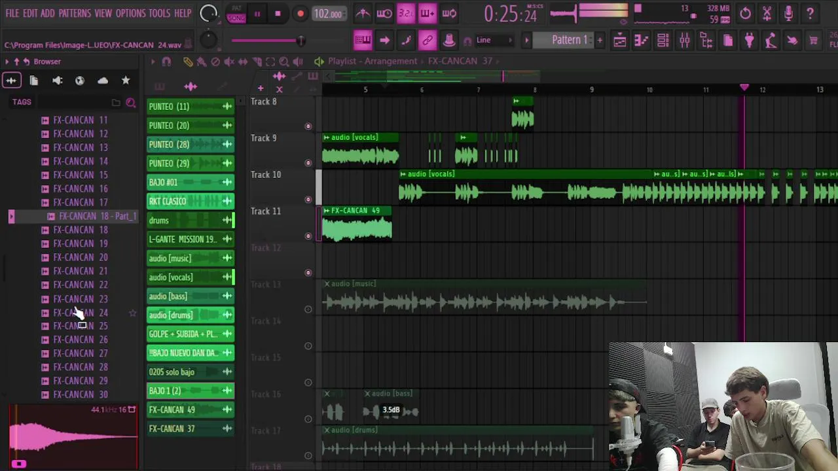Expand the pattern arrow left of Pattern 1

coord(526,41)
